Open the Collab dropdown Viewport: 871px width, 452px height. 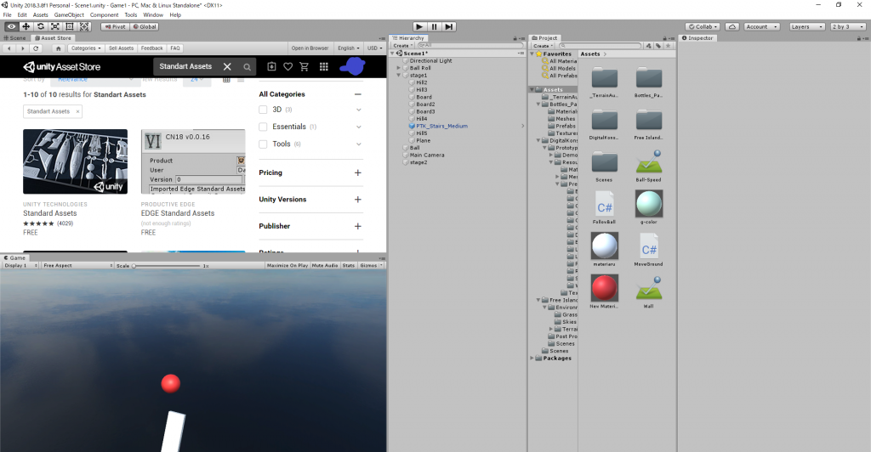coord(703,26)
